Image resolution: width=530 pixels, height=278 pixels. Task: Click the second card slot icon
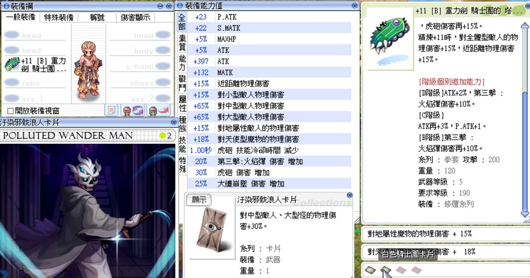[385, 270]
